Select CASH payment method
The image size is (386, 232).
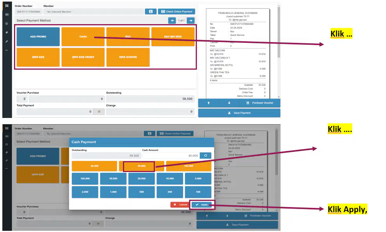pyautogui.click(x=83, y=37)
